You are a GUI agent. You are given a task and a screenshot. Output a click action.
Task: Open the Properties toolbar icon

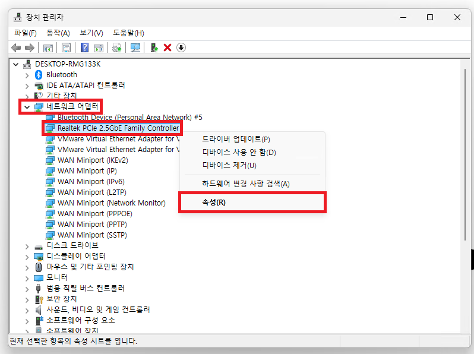(x=66, y=48)
